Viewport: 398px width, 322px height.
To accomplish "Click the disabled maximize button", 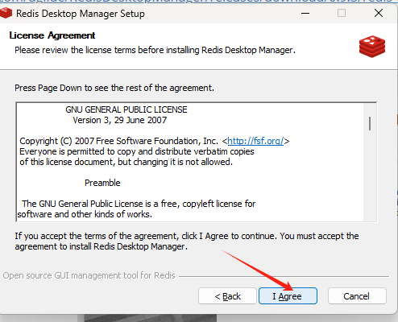I will 342,13.
